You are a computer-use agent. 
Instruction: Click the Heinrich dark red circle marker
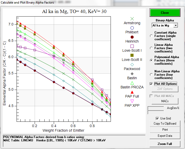coord(132,37)
